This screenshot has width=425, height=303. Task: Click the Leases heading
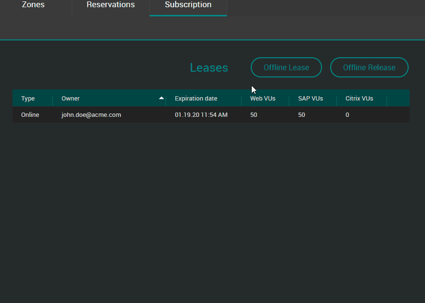coord(209,67)
